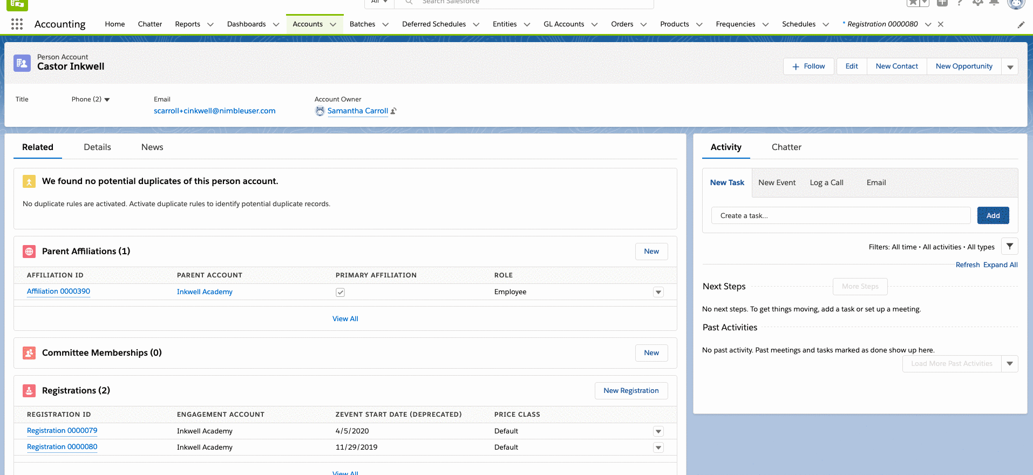Image resolution: width=1033 pixels, height=475 pixels.
Task: Click the Parent Affiliations section icon
Action: [29, 252]
